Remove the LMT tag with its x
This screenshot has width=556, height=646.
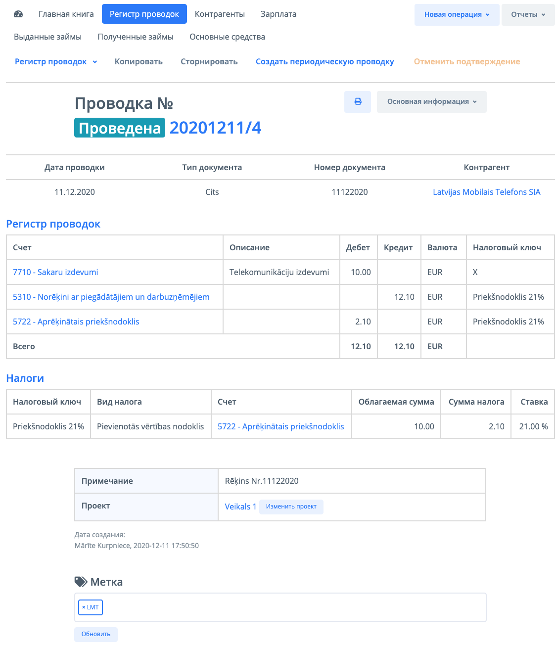[84, 607]
